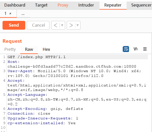Click the Cancel button
The height and width of the screenshot is (132, 152).
click(x=39, y=25)
